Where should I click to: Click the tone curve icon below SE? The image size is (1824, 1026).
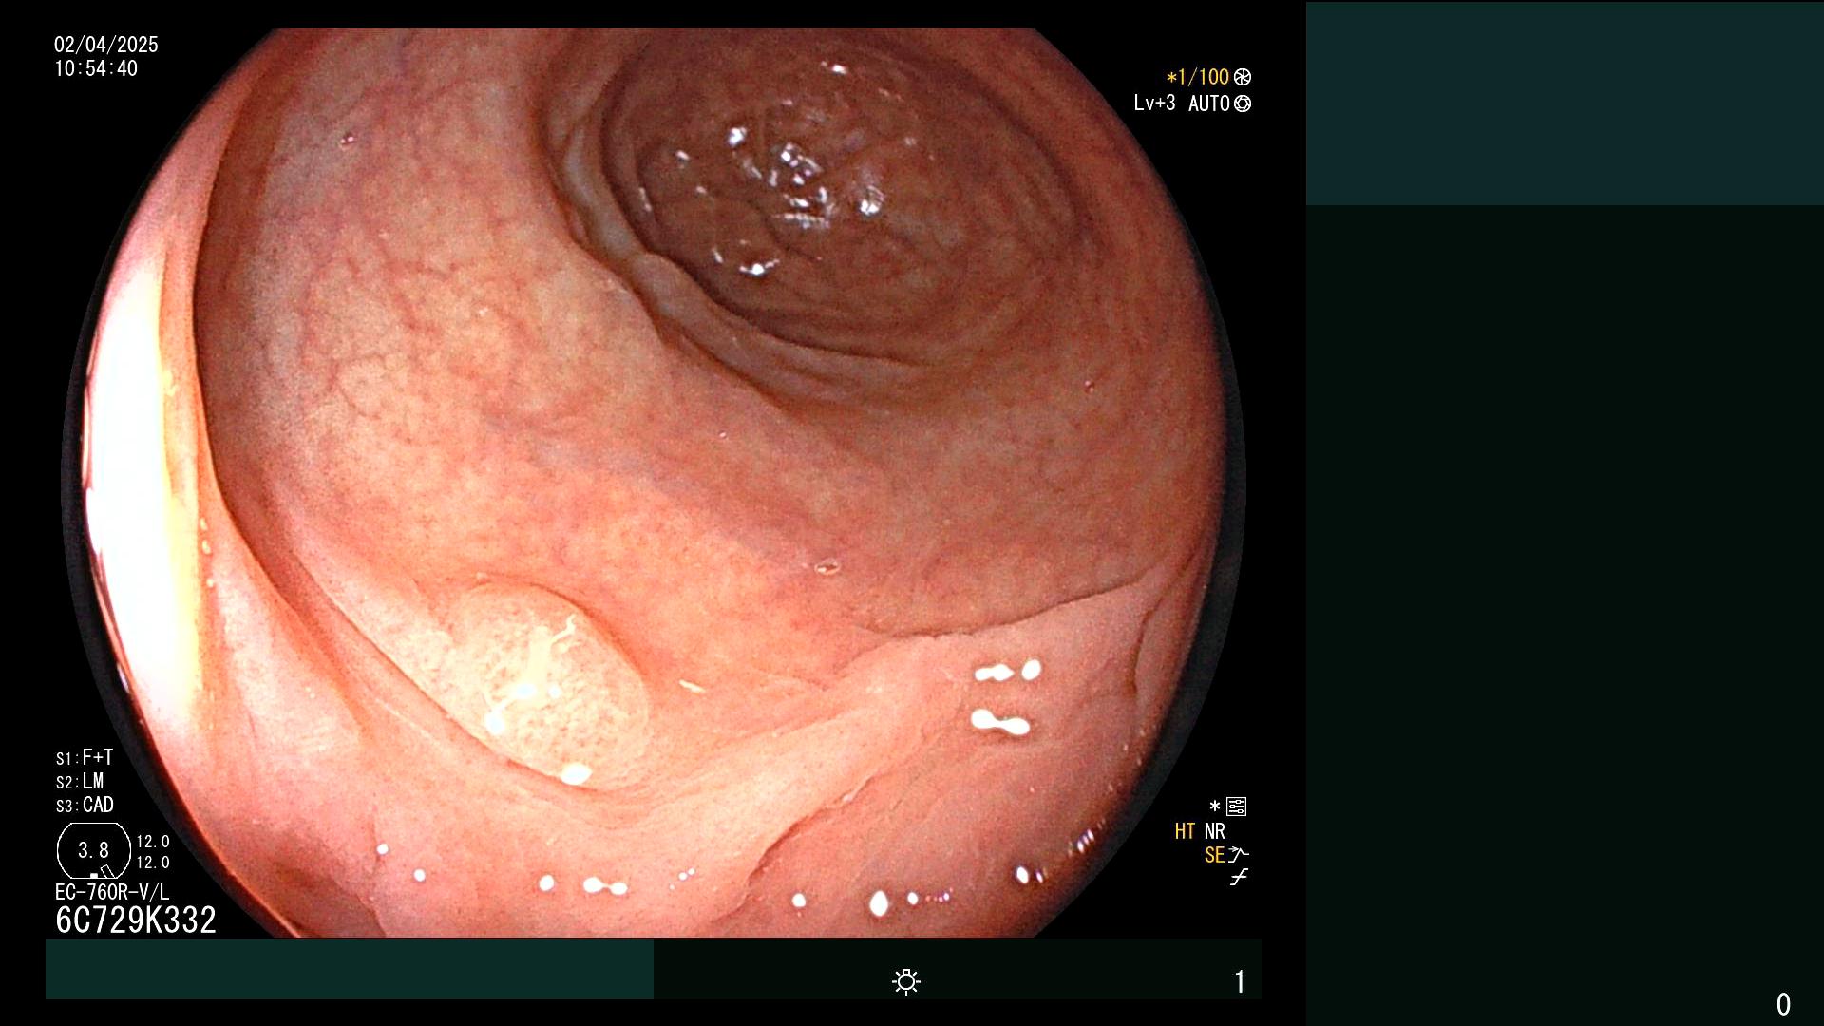(1239, 878)
